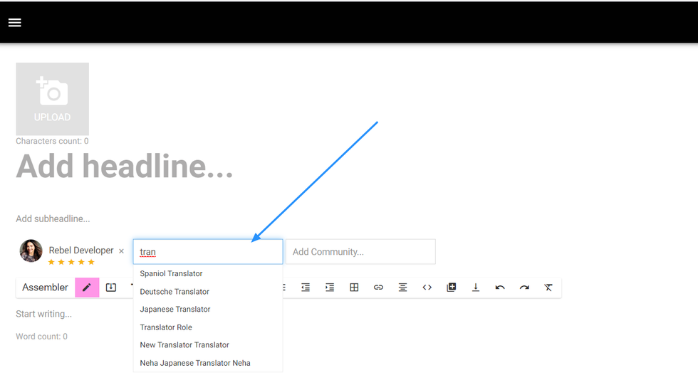Click the Add Community input field
This screenshot has width=698, height=390.
(x=360, y=252)
